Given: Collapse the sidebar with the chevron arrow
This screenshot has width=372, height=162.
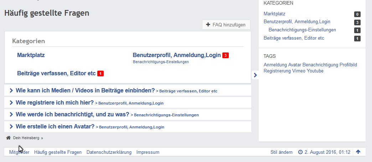Looking at the screenshot, I should pyautogui.click(x=255, y=75).
